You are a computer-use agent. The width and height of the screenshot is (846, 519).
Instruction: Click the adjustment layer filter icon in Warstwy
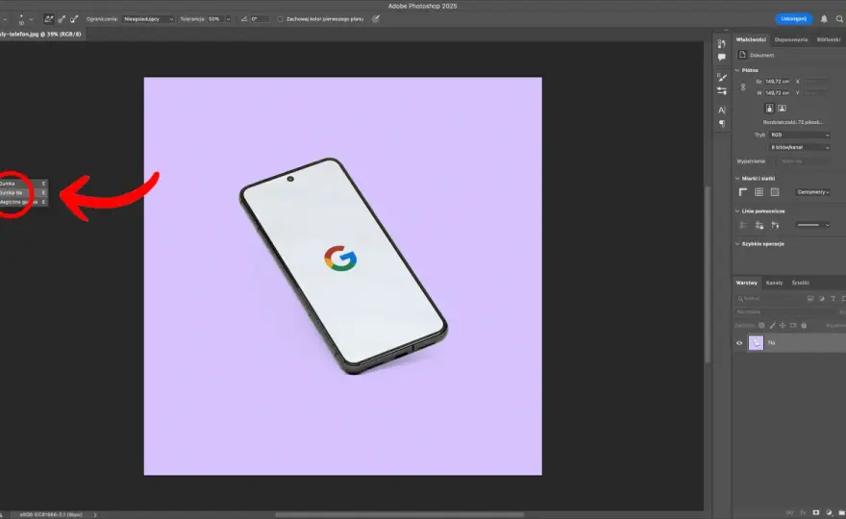coord(822,298)
